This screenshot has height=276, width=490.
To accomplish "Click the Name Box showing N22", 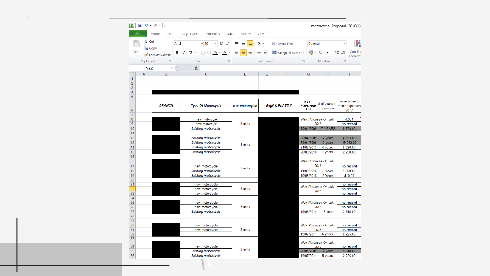I will [149, 68].
